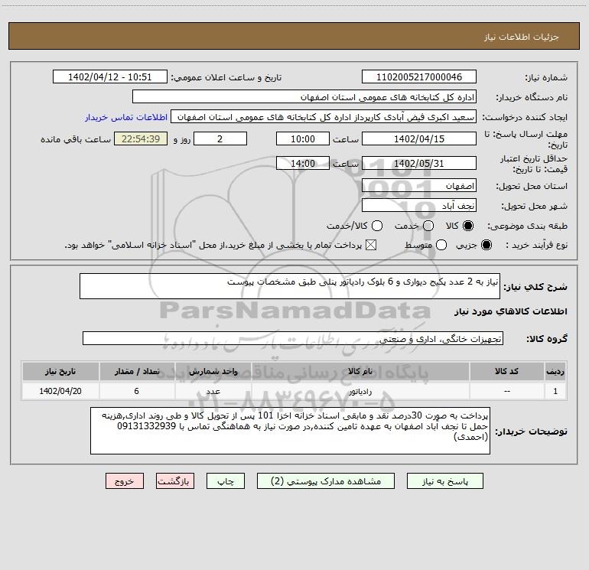This screenshot has height=570, width=589.
Task: Click the جزئیات اطلاعات نیاز header title
Action: (522, 37)
